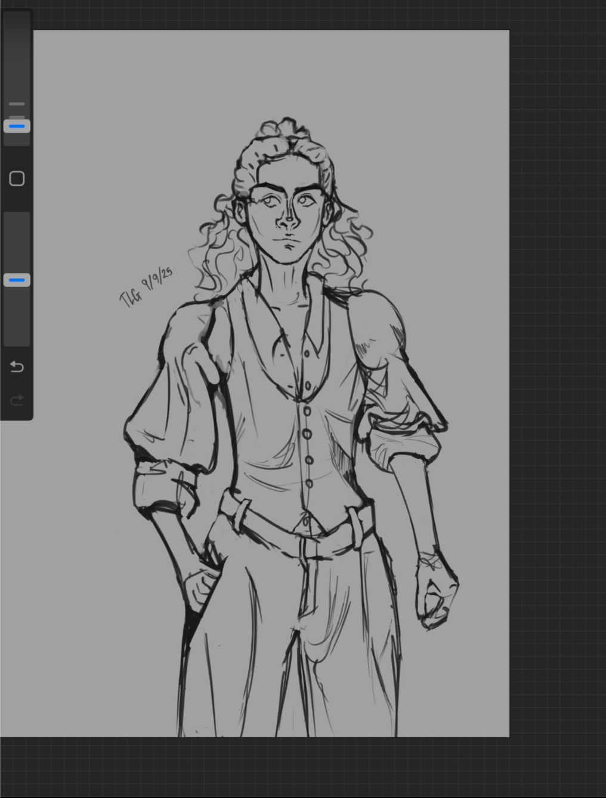Click the brush opacity slider handle

17,280
